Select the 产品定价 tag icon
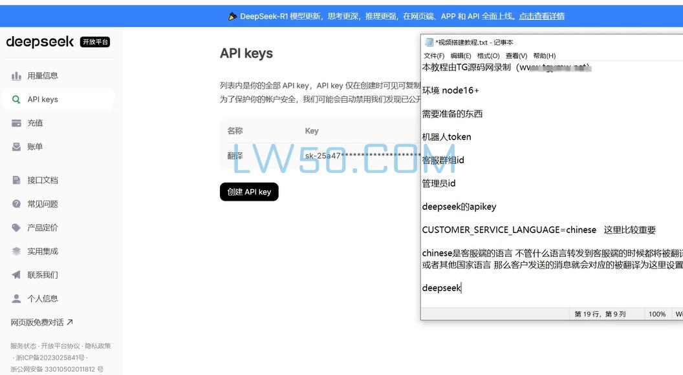 (x=16, y=227)
